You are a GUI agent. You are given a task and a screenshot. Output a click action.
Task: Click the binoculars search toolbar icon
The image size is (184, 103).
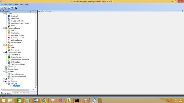[16, 8]
